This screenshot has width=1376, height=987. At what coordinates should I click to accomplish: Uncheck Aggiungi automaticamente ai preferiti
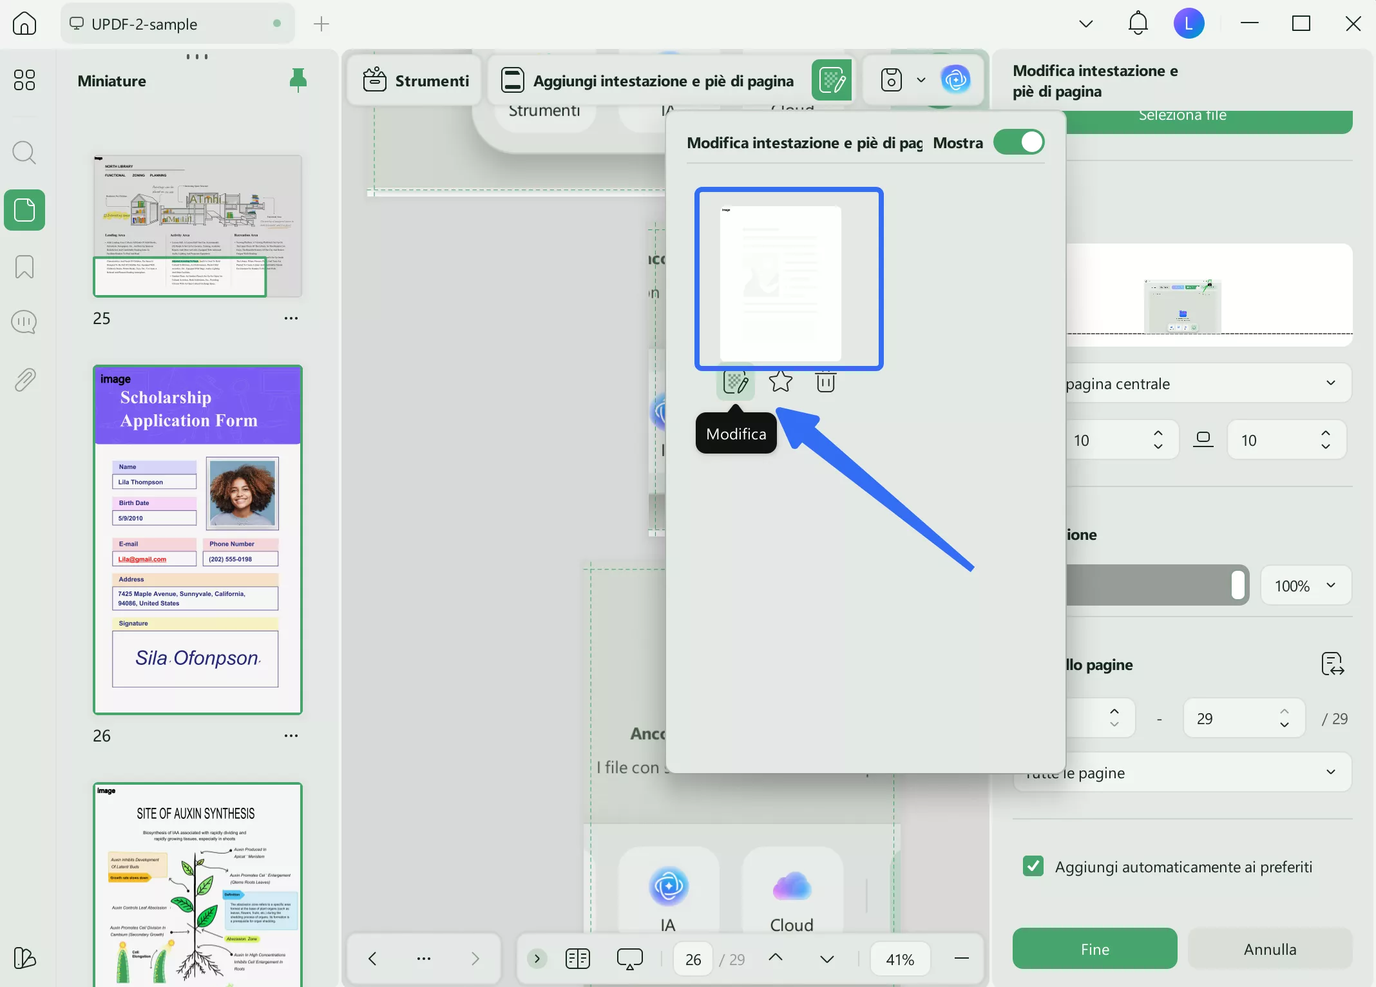[1033, 867]
